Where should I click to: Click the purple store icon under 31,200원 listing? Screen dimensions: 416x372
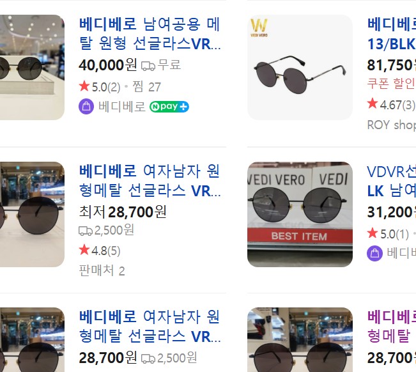click(375, 253)
